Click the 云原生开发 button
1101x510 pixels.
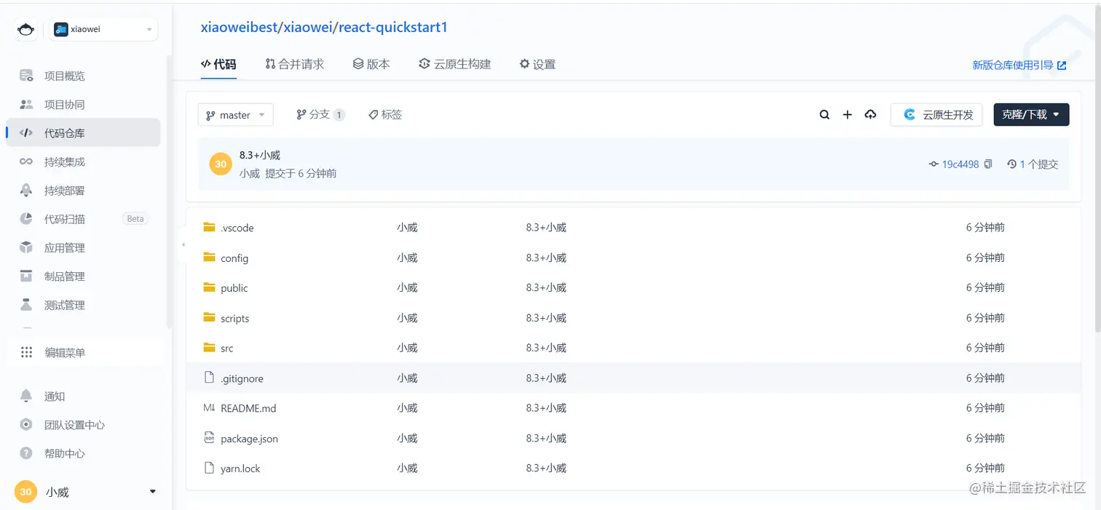(936, 114)
